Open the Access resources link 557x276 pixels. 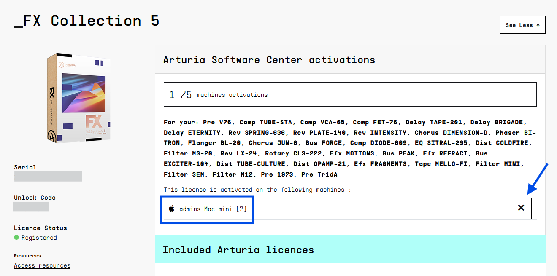42,265
